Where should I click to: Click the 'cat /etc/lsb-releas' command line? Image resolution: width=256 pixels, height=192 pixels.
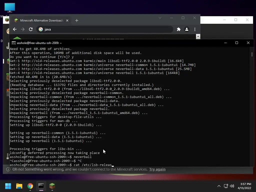coord(62,165)
